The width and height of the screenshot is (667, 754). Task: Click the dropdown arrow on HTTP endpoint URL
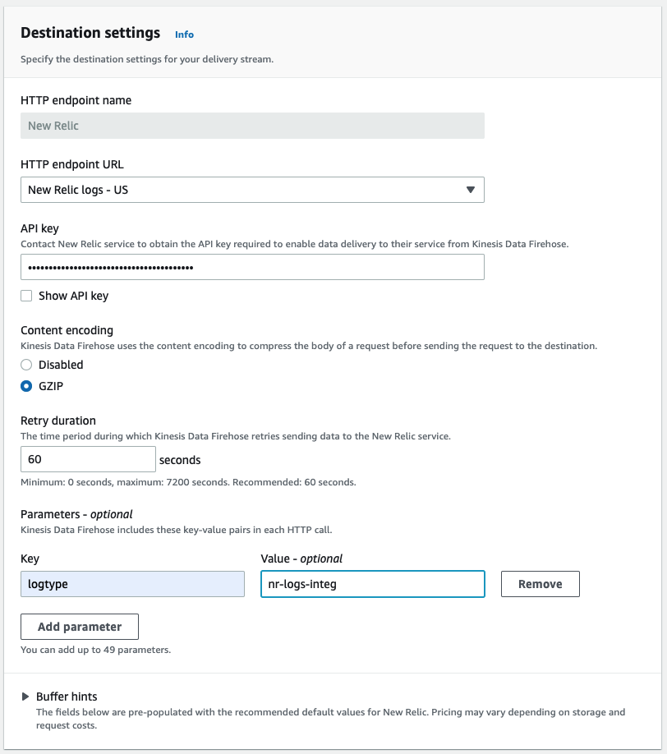[470, 190]
